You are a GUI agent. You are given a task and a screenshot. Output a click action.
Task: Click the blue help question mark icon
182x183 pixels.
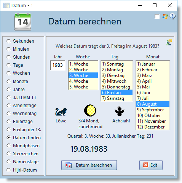[x=172, y=16]
